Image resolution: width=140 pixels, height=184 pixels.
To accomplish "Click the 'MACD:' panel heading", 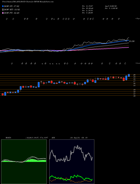I will click(x=8, y=138).
